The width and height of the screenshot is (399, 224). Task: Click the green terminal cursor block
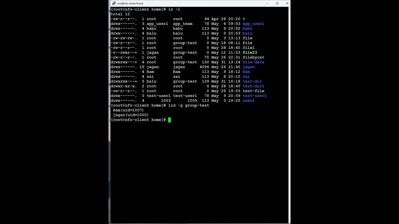pos(169,120)
